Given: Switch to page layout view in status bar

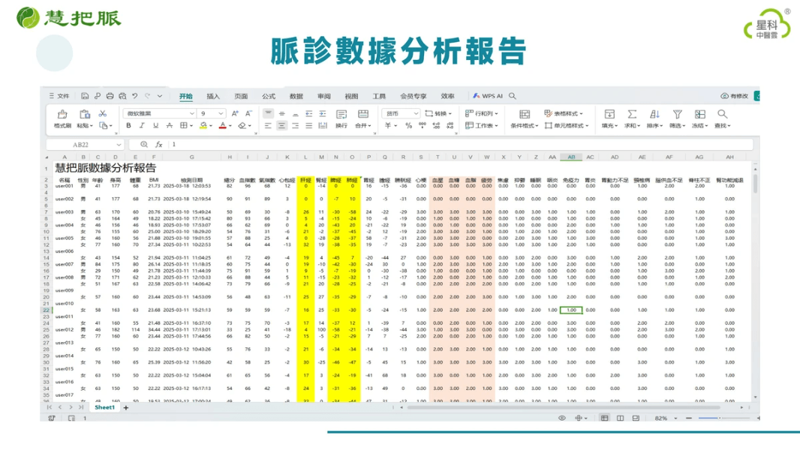Looking at the screenshot, I should 620,418.
